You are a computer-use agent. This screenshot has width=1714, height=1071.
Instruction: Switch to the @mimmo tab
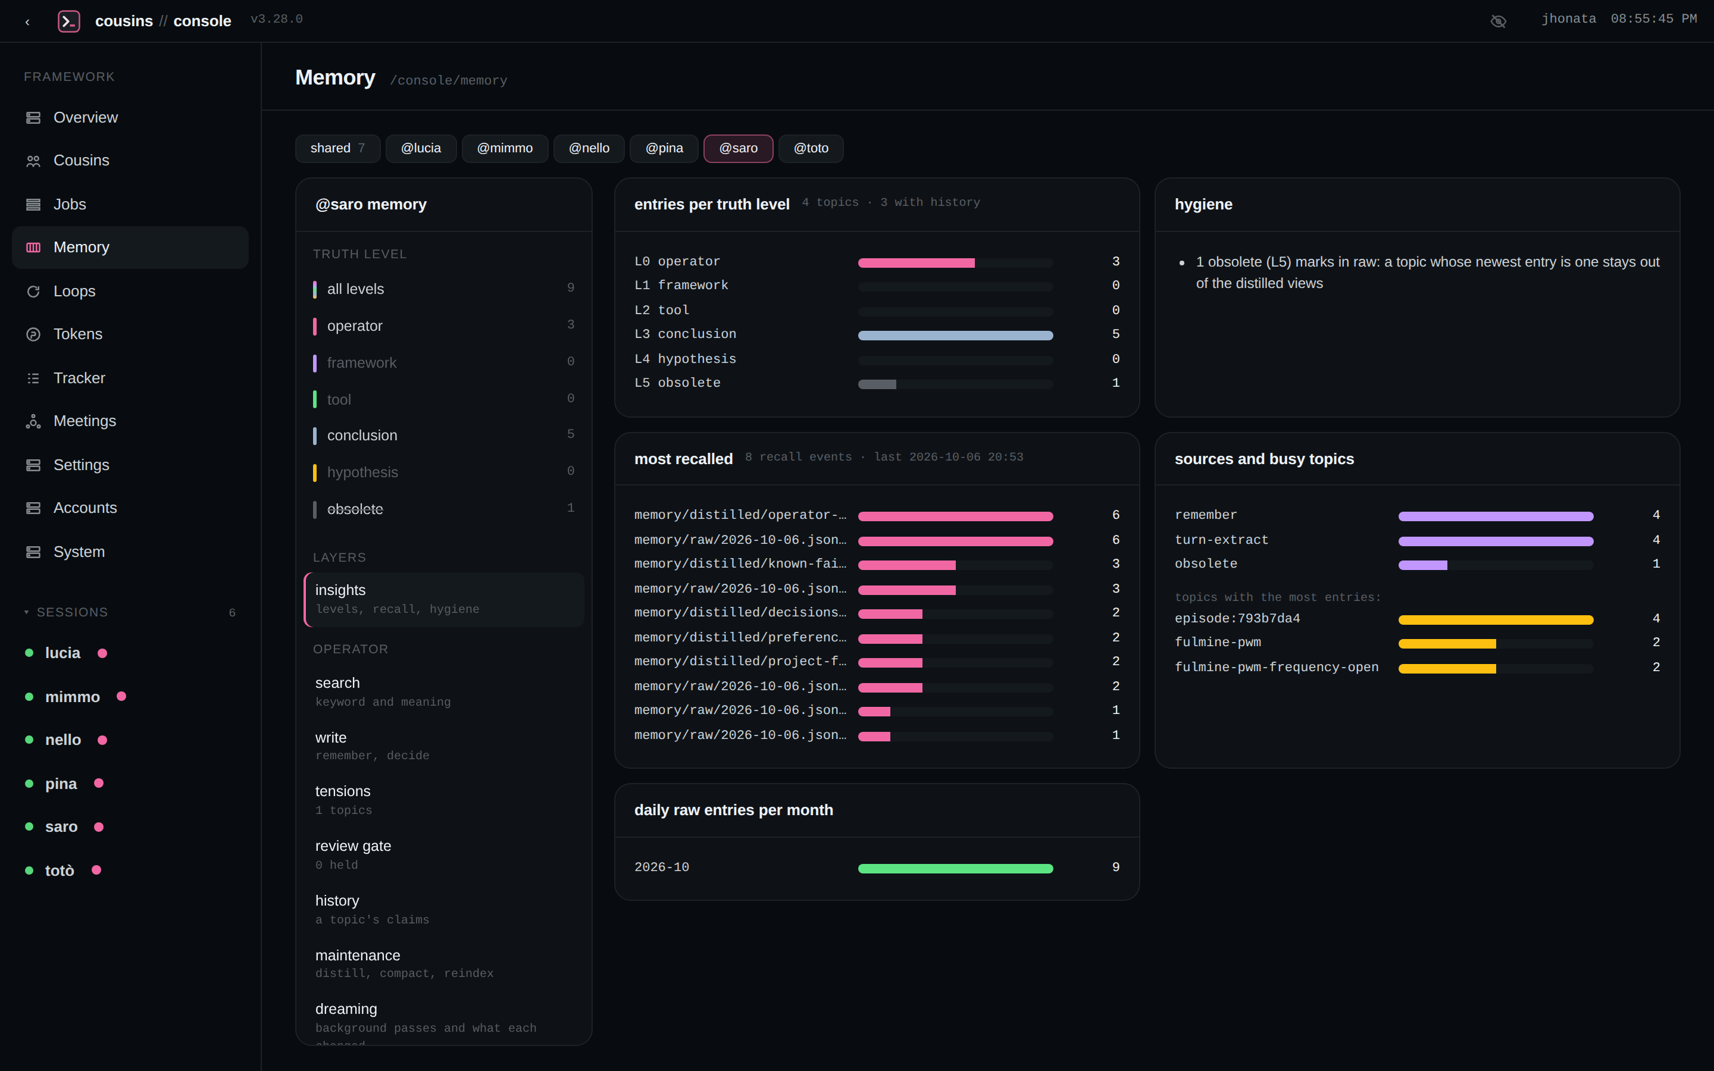505,148
